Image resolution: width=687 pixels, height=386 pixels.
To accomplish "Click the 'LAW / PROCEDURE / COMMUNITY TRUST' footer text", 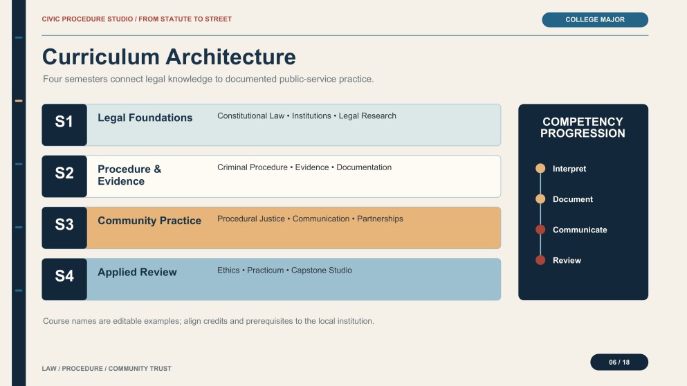I will tap(107, 369).
